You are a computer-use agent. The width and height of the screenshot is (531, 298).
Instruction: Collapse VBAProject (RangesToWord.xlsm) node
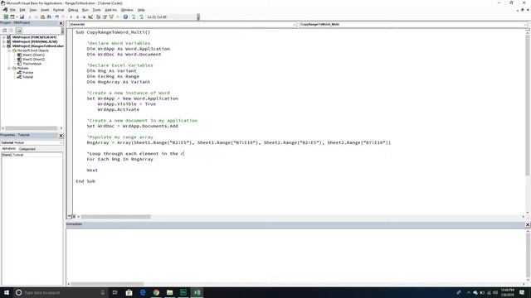point(3,46)
